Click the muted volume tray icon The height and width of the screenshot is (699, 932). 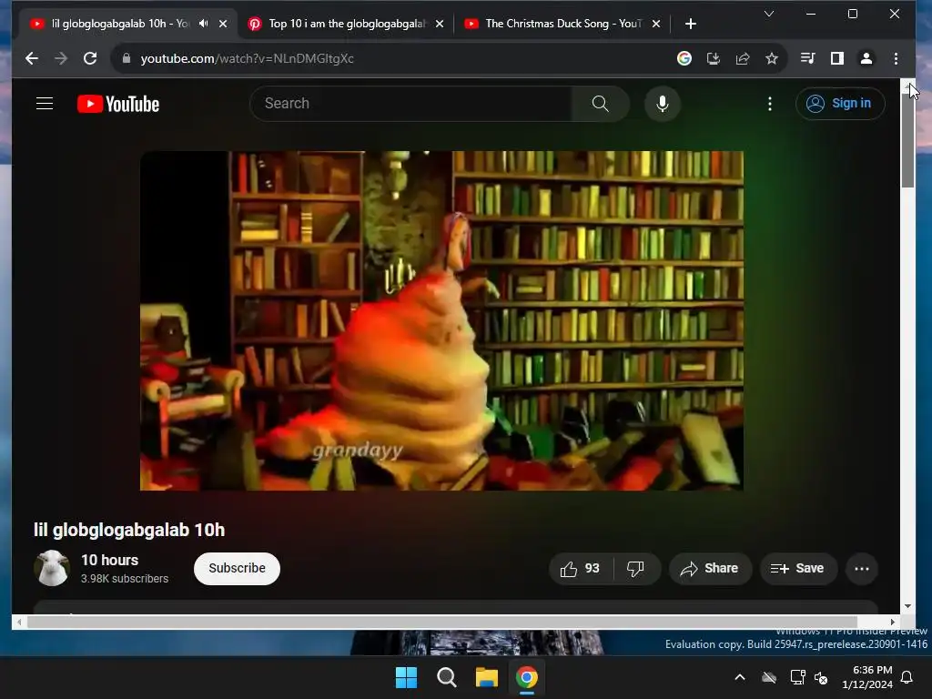point(821,677)
